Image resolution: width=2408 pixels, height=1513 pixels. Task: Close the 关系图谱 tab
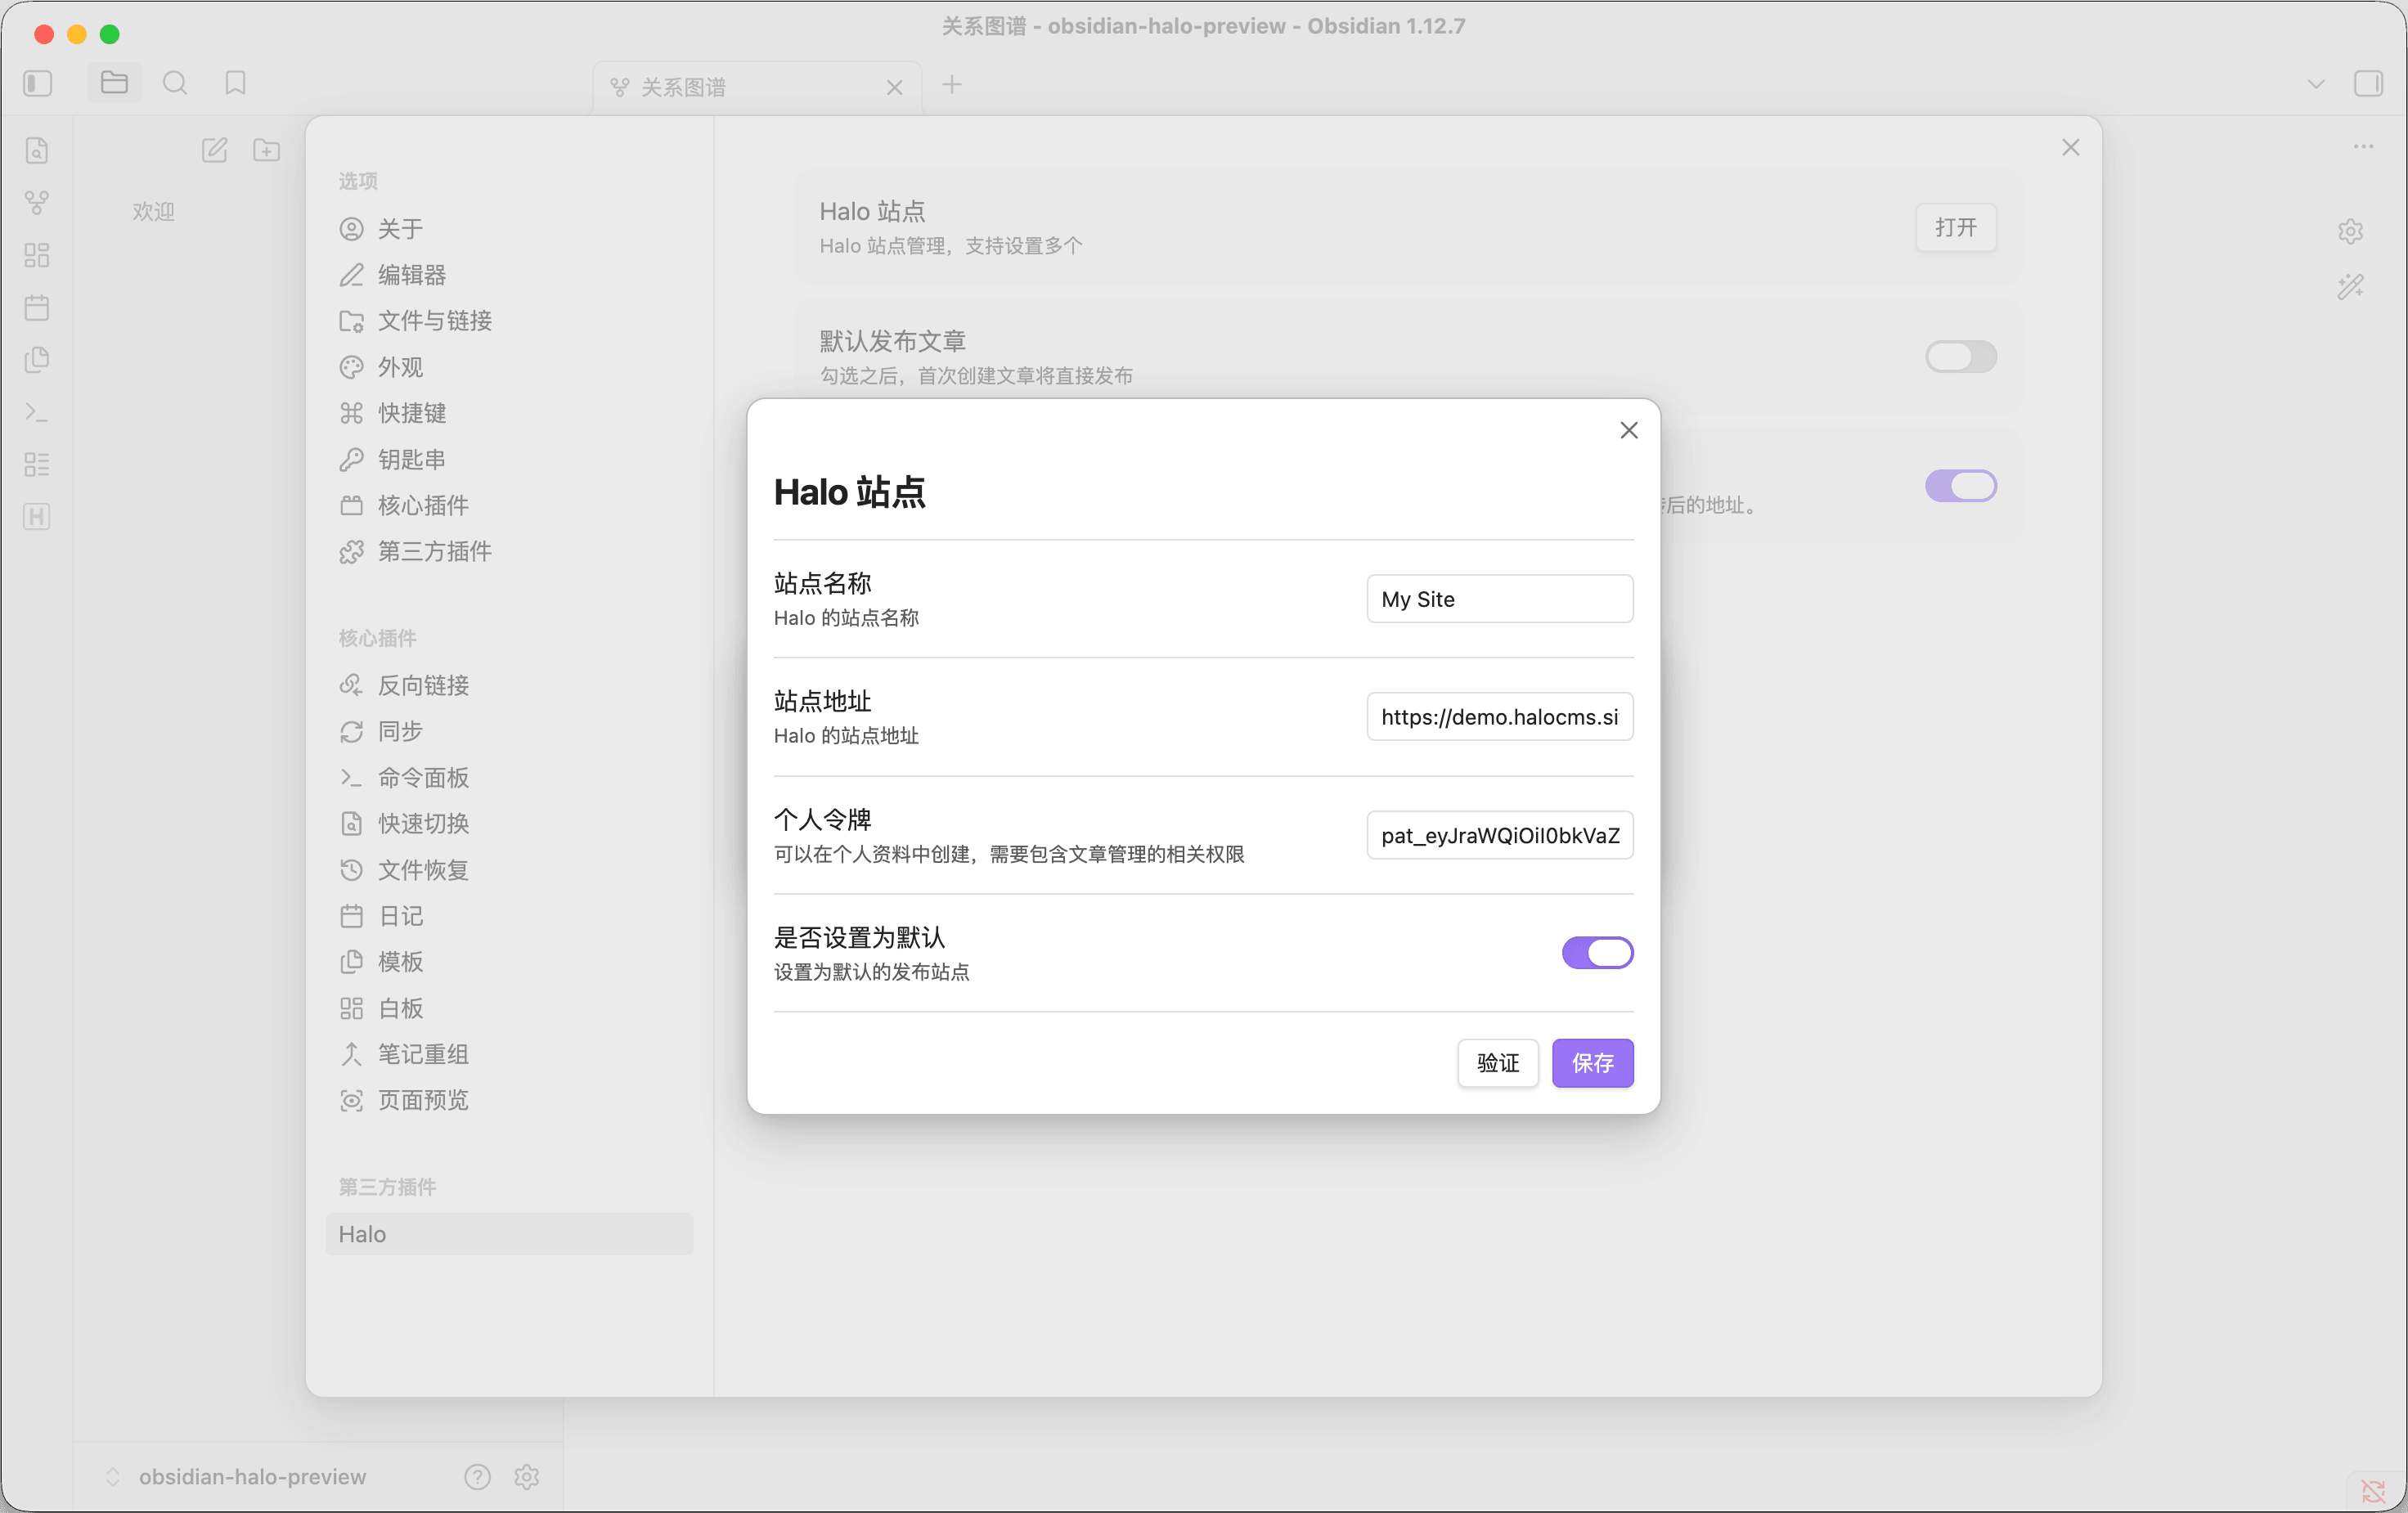pos(894,88)
